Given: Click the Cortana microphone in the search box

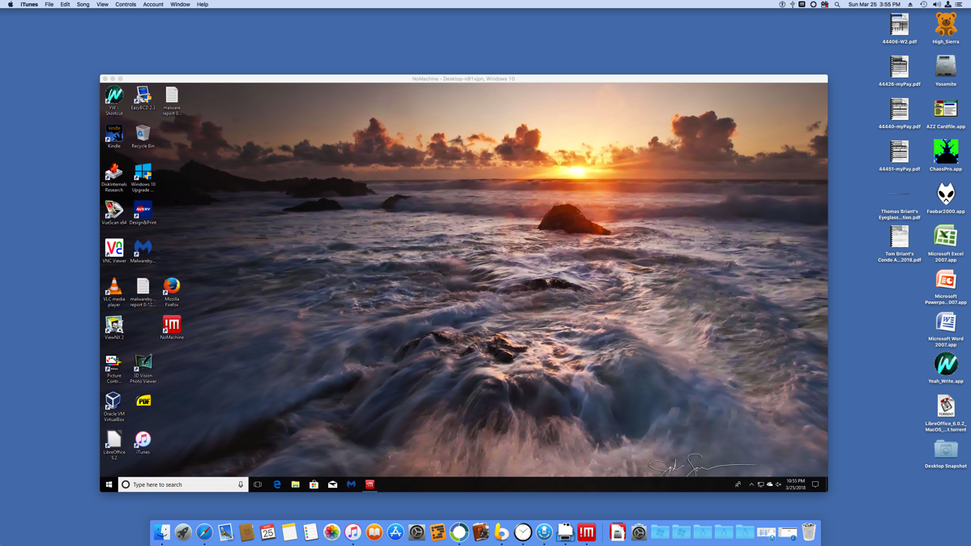Looking at the screenshot, I should pos(241,484).
